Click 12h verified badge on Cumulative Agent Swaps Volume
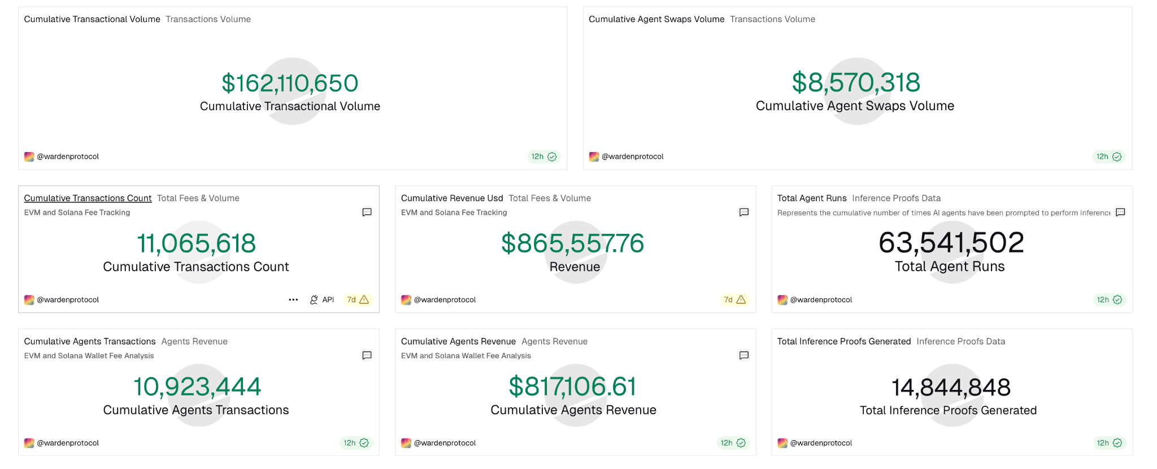Image resolution: width=1157 pixels, height=469 pixels. [1108, 157]
